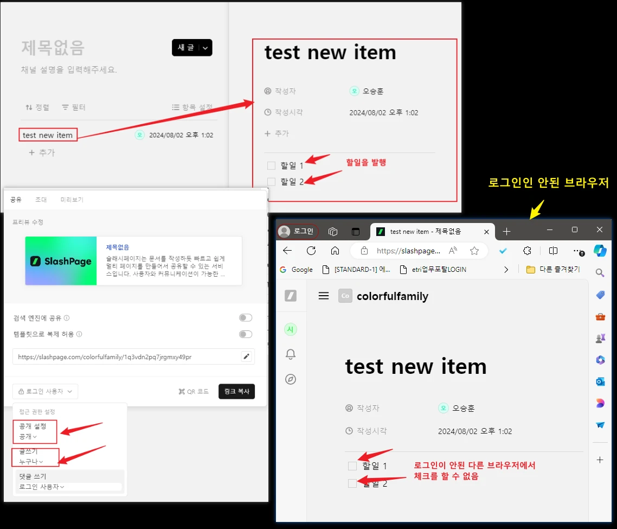This screenshot has height=529, width=617.
Task: Open the compass explore icon in sidebar
Action: click(291, 379)
